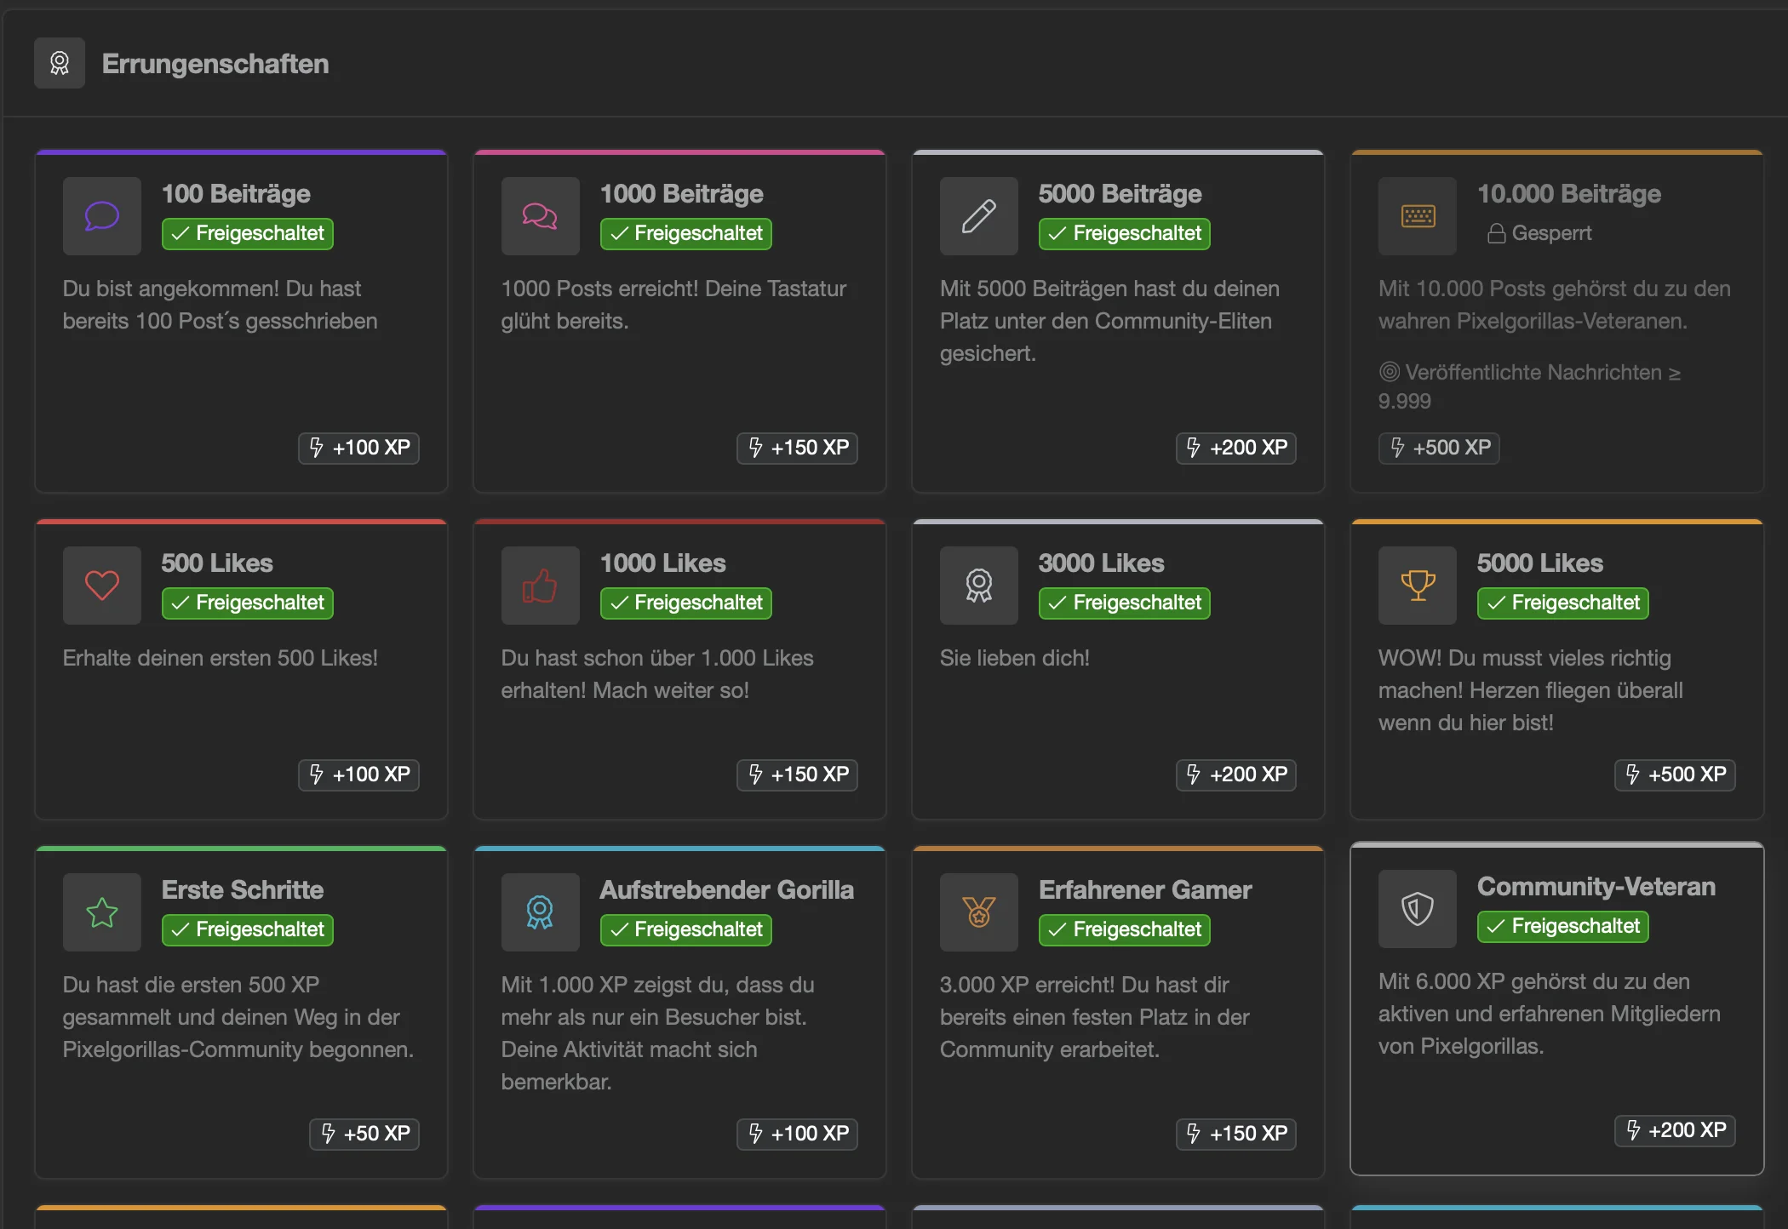
Task: Click the 3000 Likes title
Action: pos(1101,563)
